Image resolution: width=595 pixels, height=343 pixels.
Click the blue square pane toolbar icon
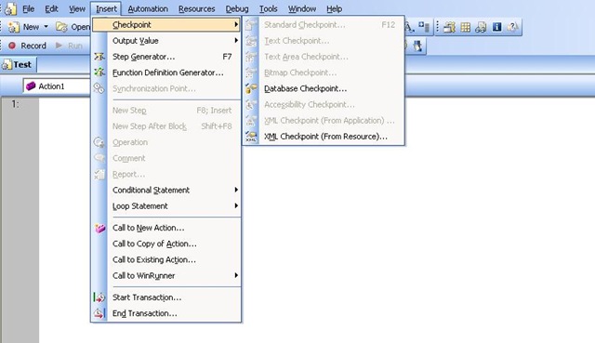click(x=424, y=26)
